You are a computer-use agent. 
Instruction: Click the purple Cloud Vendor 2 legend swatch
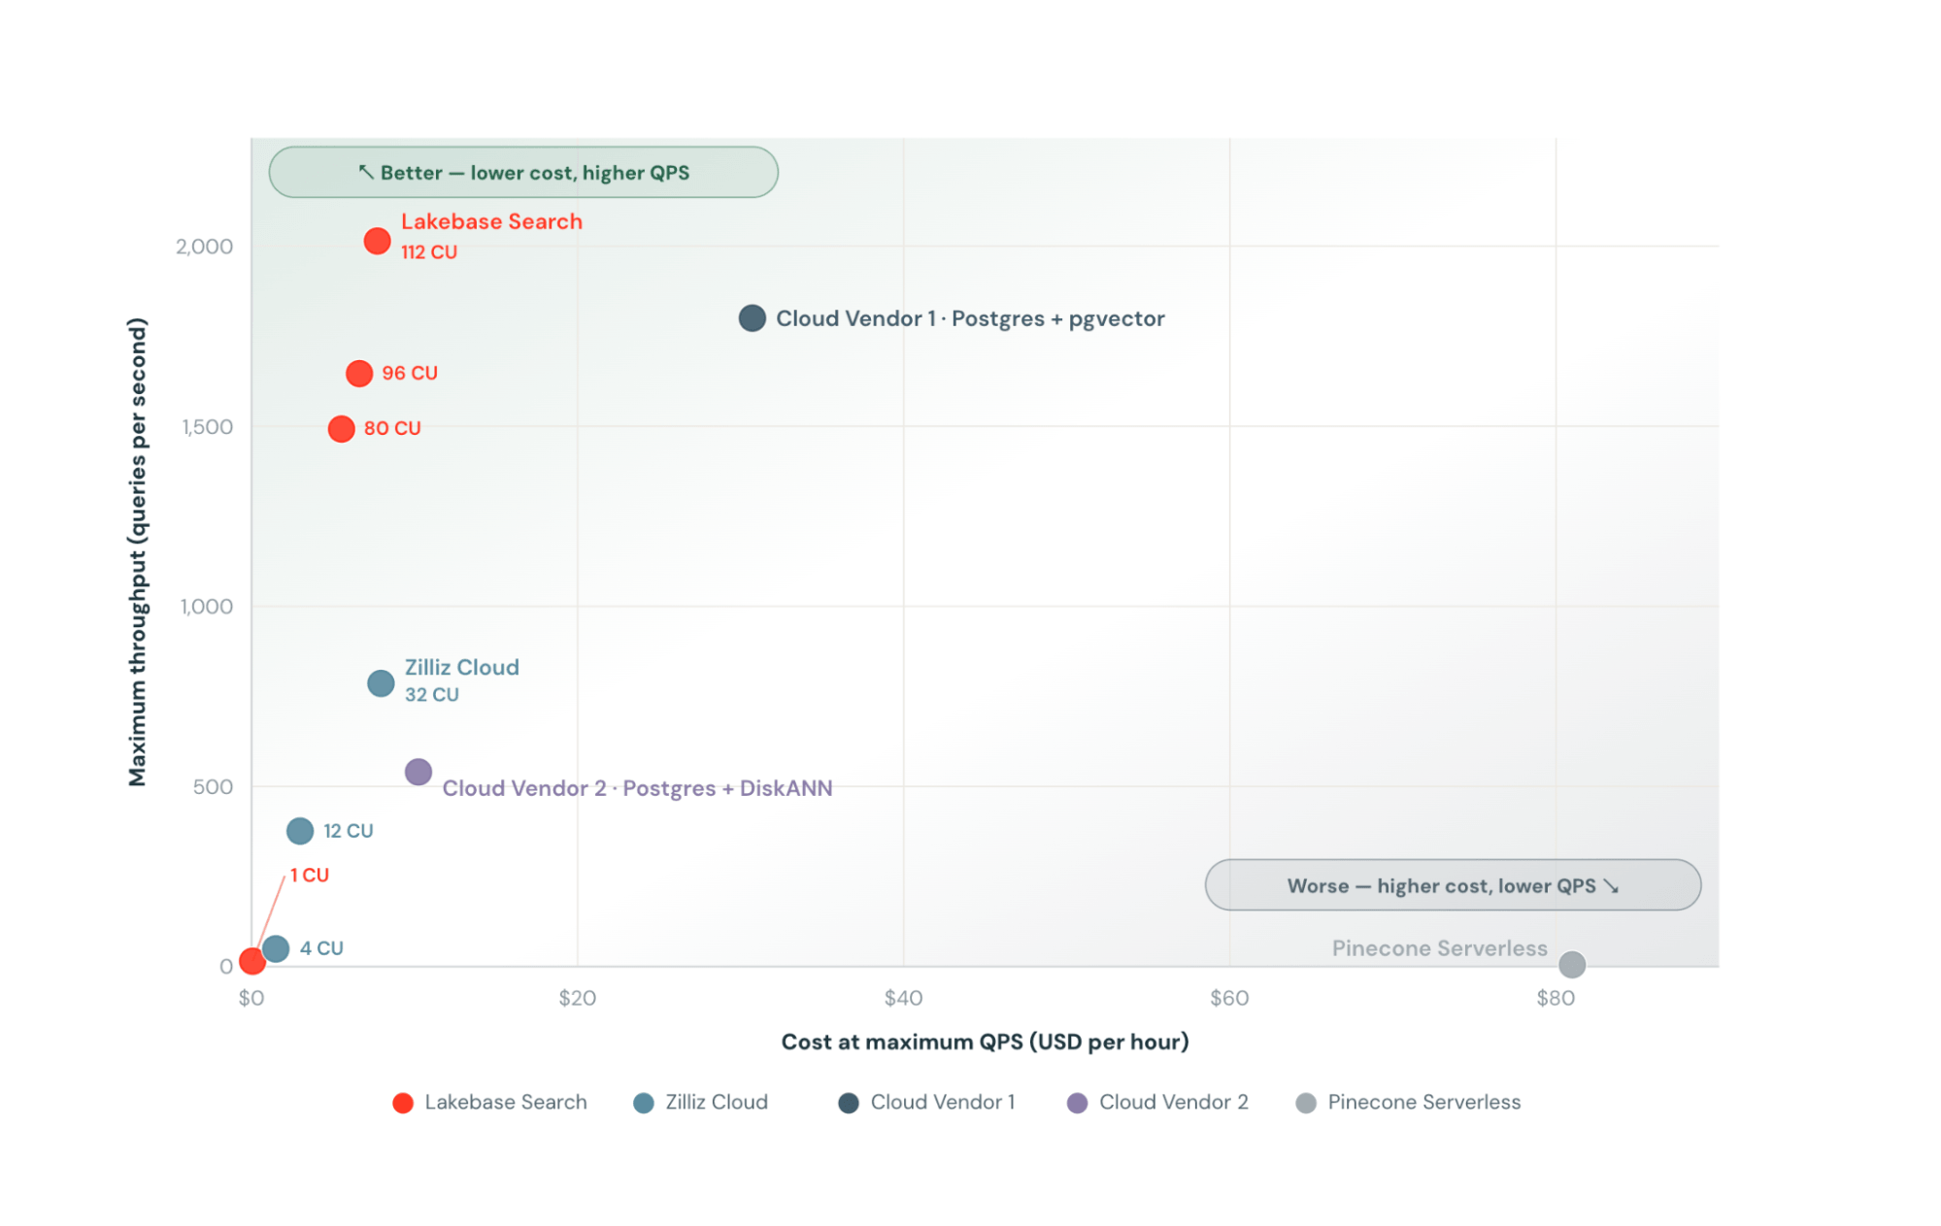tap(1077, 1103)
